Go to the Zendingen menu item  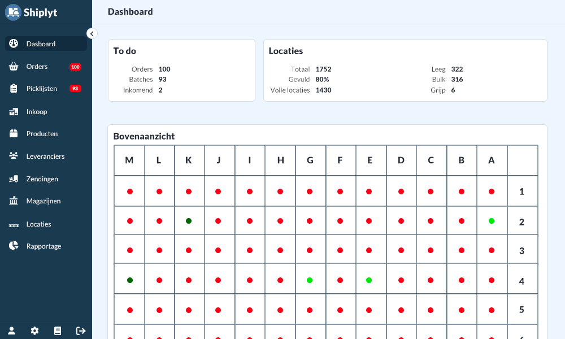coord(42,179)
